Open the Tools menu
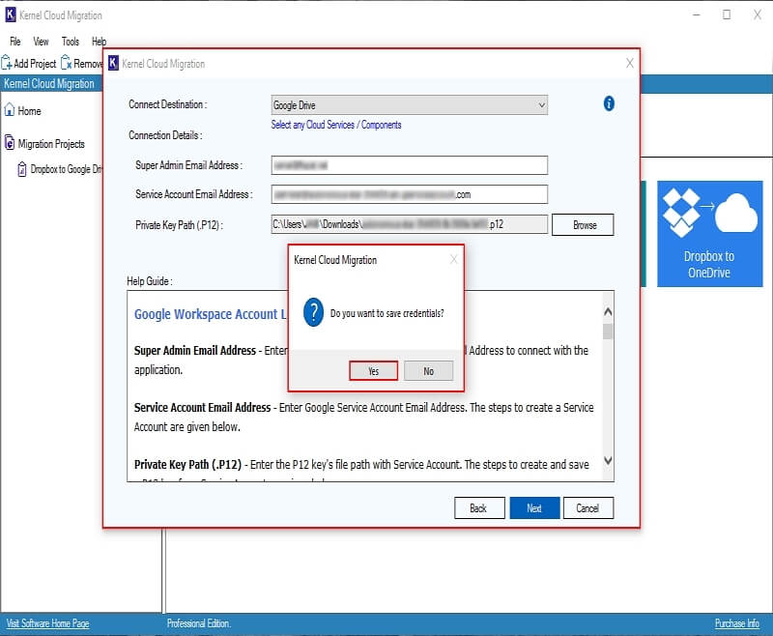The width and height of the screenshot is (773, 636). (x=71, y=42)
